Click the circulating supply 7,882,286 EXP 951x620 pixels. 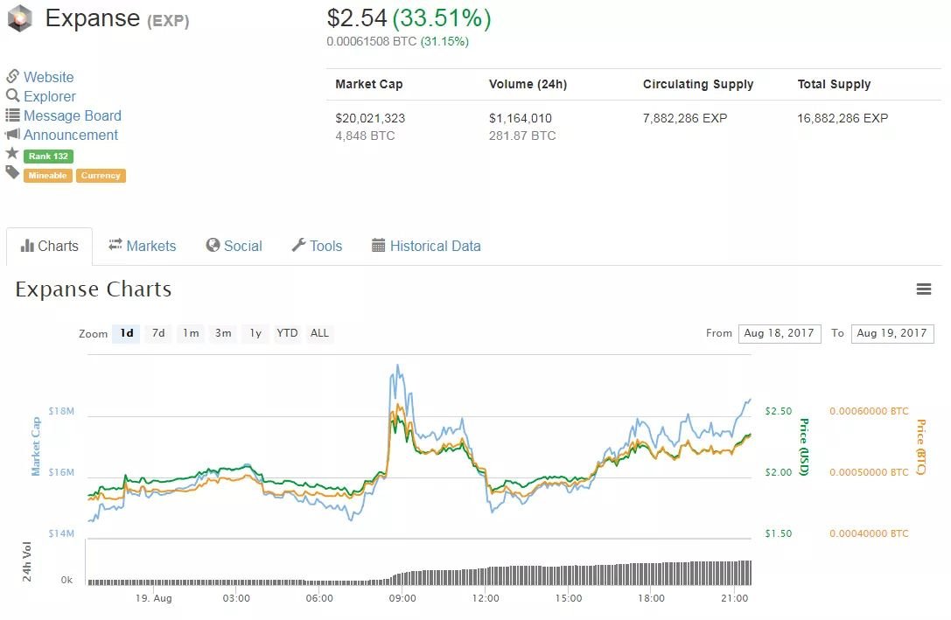(x=685, y=118)
